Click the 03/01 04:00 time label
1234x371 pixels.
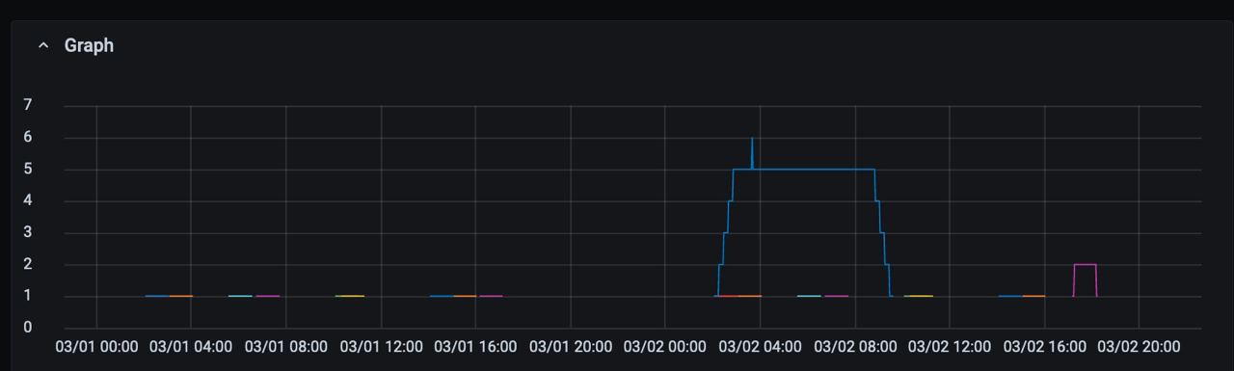(x=191, y=346)
